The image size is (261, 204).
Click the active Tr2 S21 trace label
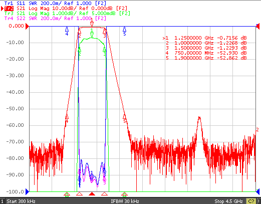[66, 9]
